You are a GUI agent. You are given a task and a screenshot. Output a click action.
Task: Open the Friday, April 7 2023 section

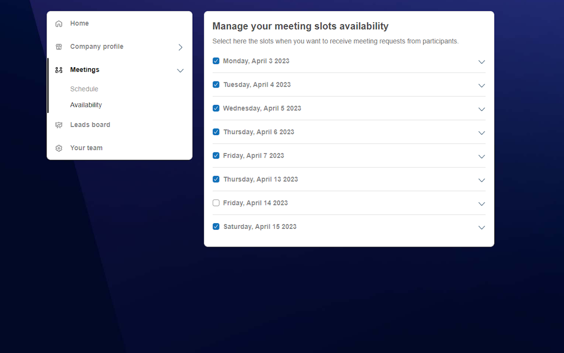point(481,156)
